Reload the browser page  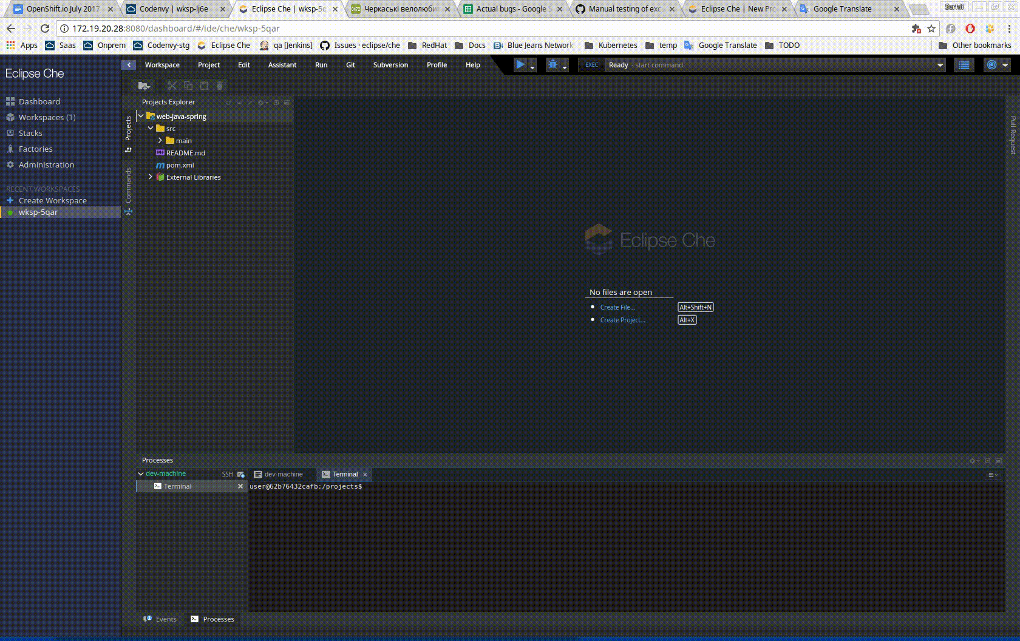45,29
